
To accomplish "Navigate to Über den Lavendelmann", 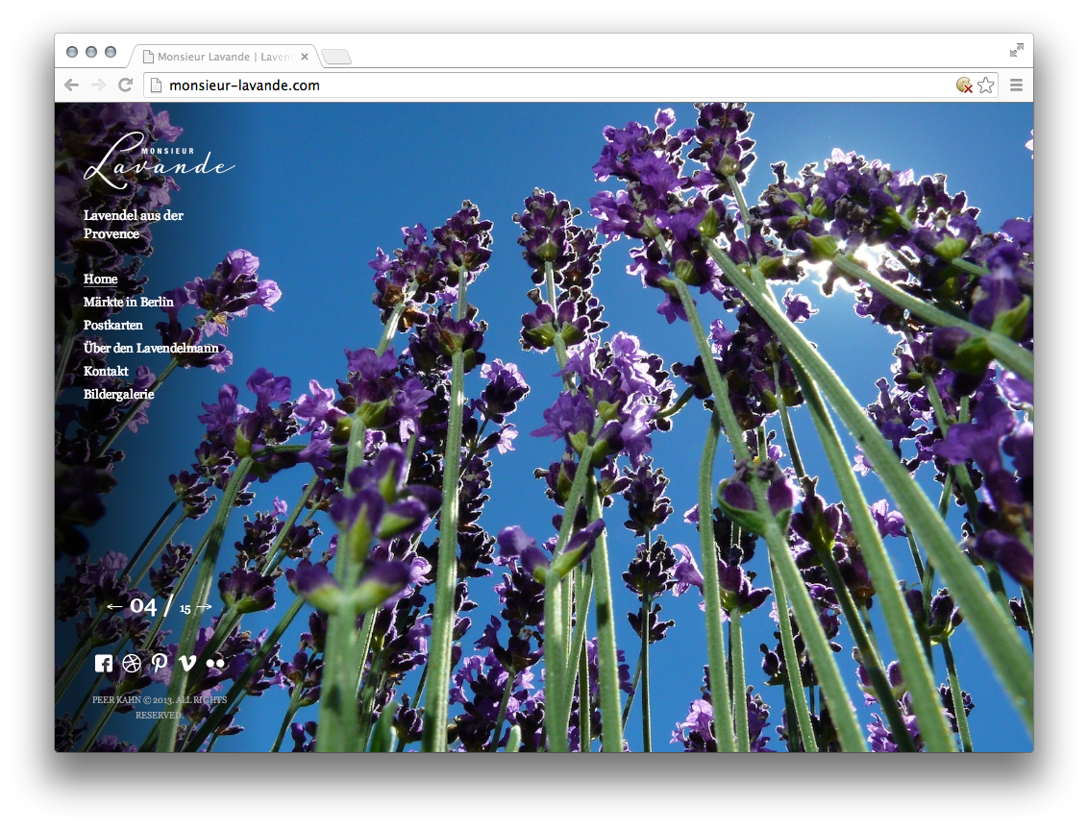I will coord(151,348).
